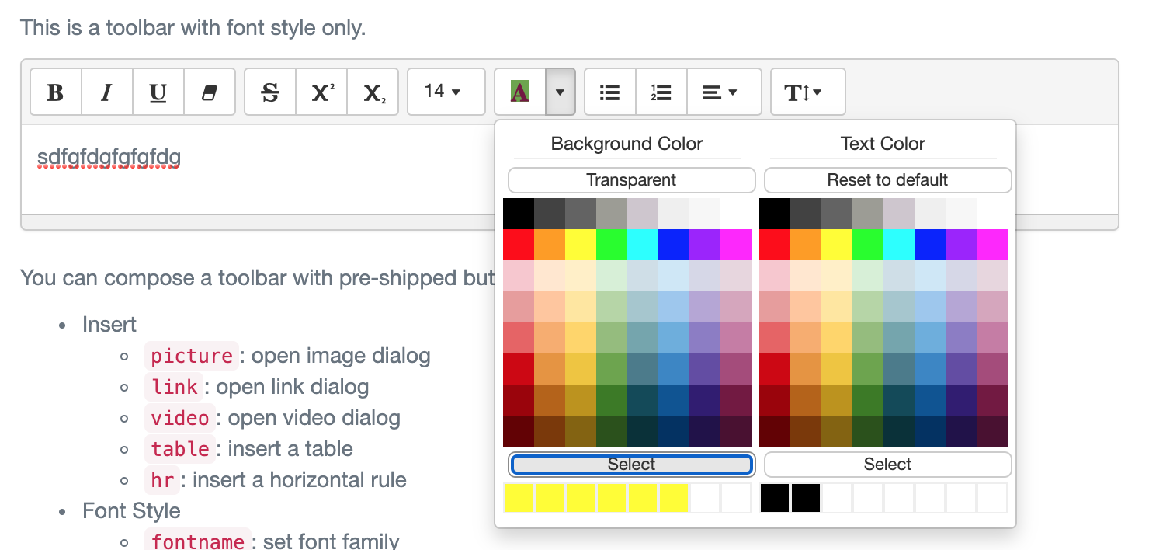Choose first black recent text color
Viewport: 1149px width, 550px height.
pos(775,498)
